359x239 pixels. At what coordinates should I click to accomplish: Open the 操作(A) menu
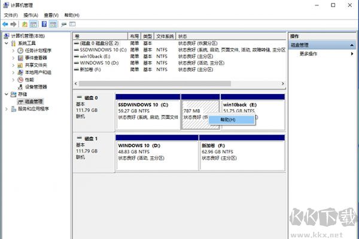tap(31, 15)
